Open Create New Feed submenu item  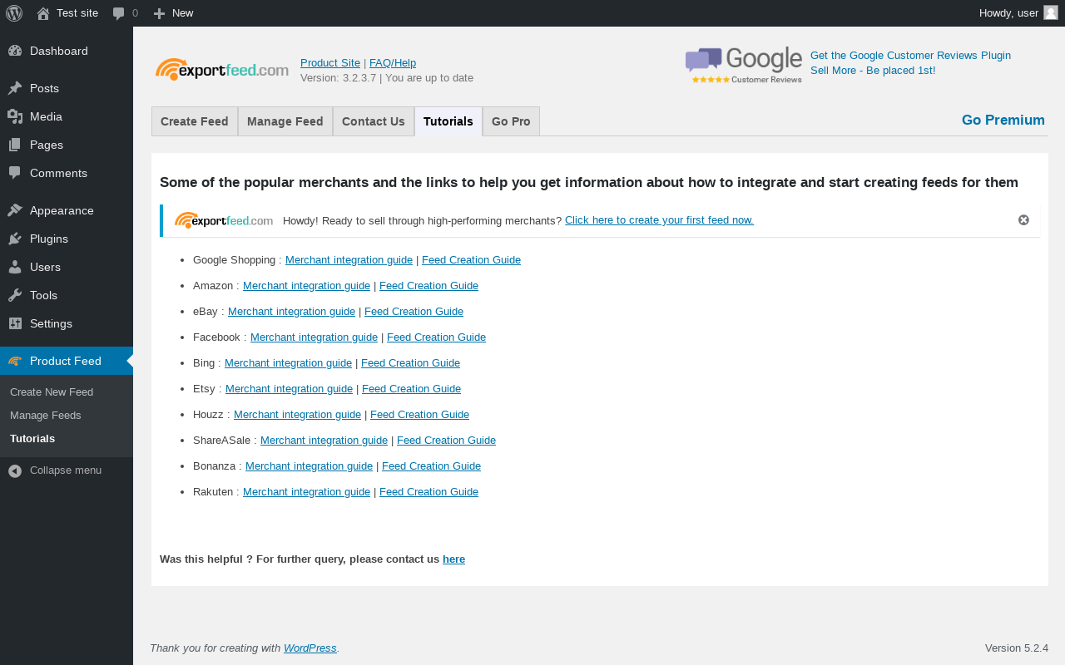point(52,392)
